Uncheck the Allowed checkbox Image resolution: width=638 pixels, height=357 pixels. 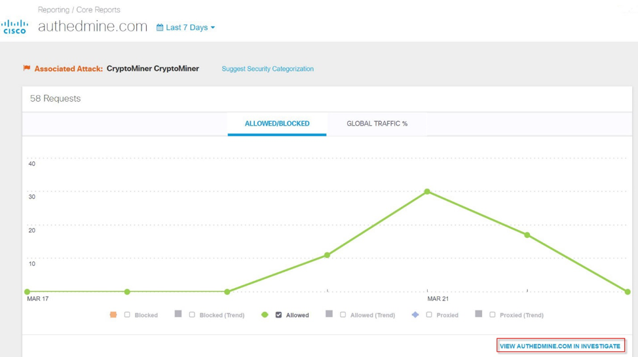[278, 315]
